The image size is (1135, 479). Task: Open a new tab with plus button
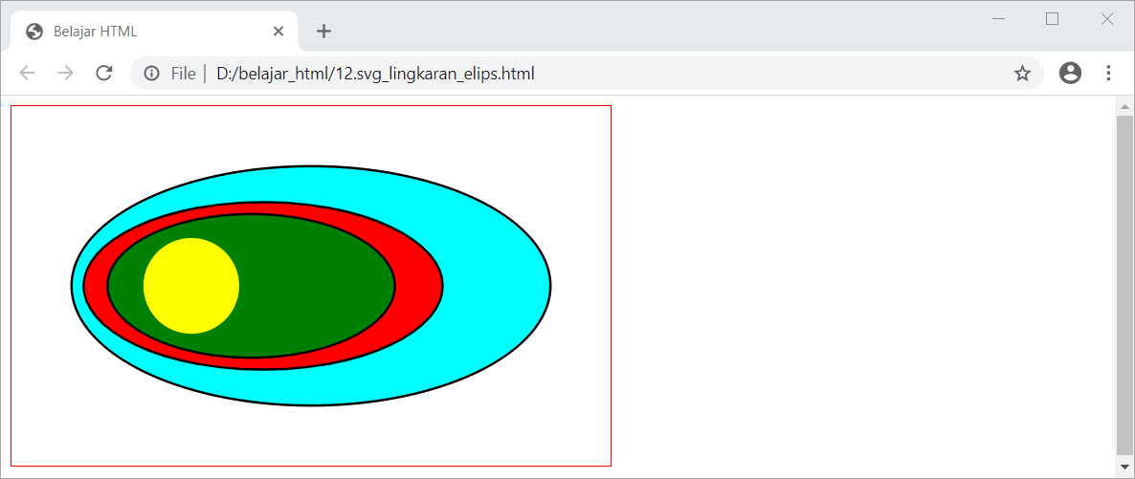tap(324, 32)
